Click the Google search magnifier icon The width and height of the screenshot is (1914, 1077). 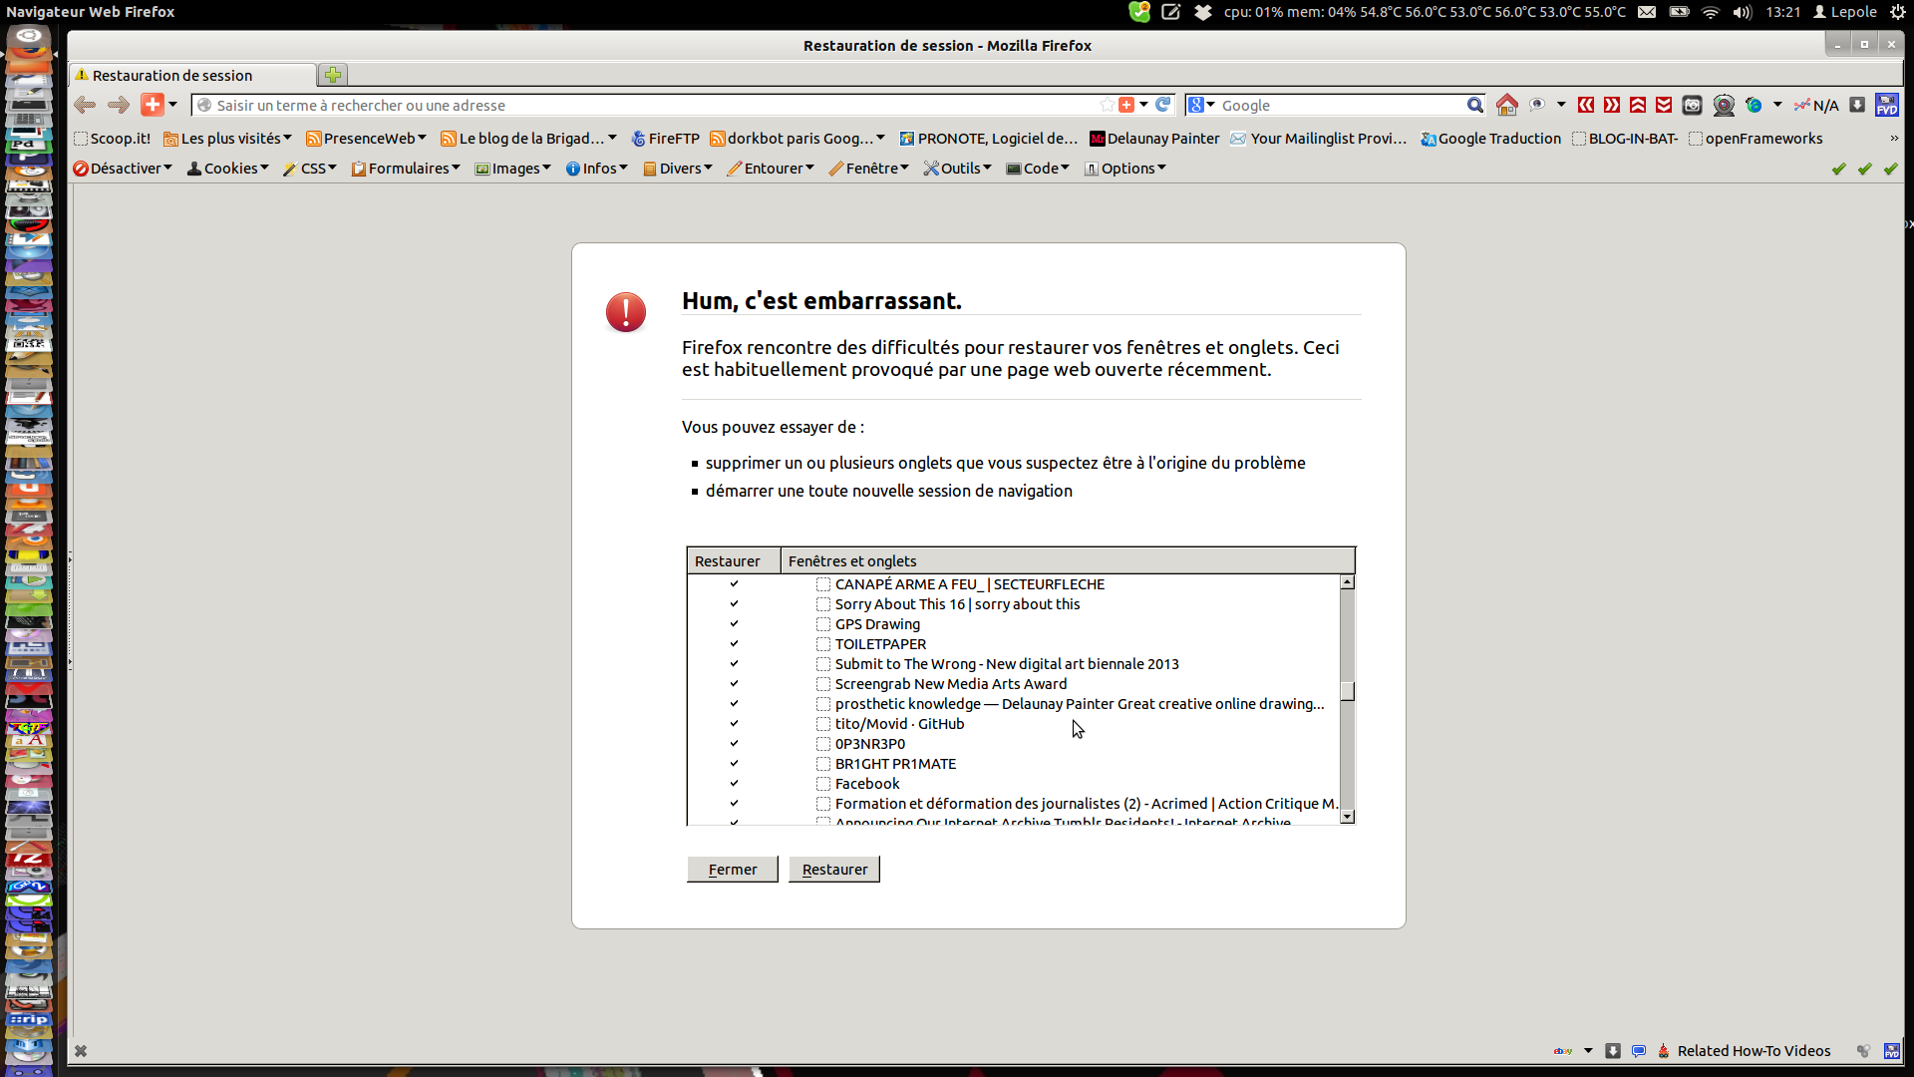[1474, 105]
